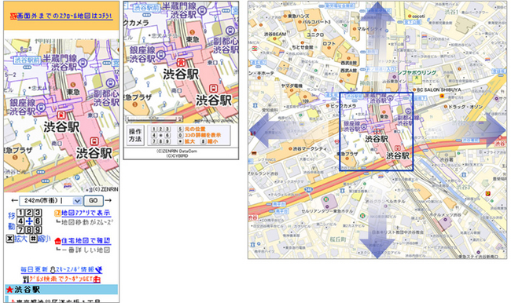Viewport: 511px width, 303px height.
Task: Click the right arrow next to GO
Action: coord(108,200)
